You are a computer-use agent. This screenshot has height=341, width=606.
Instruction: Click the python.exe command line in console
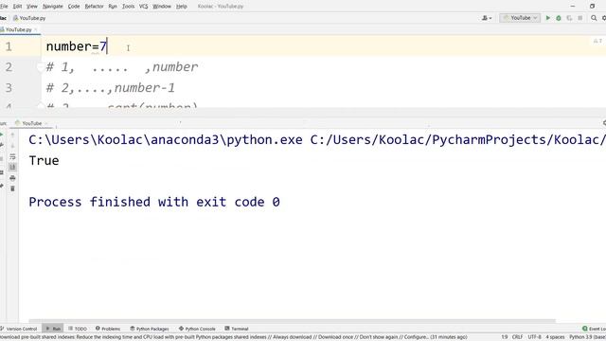pos(316,139)
